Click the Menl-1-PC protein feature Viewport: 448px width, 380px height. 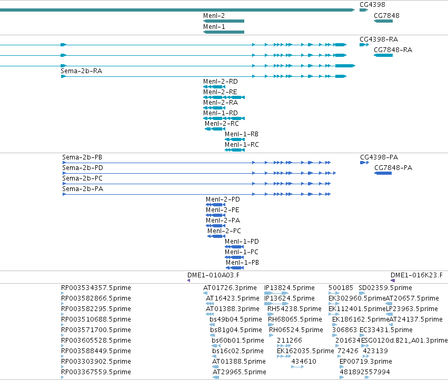coord(234,257)
